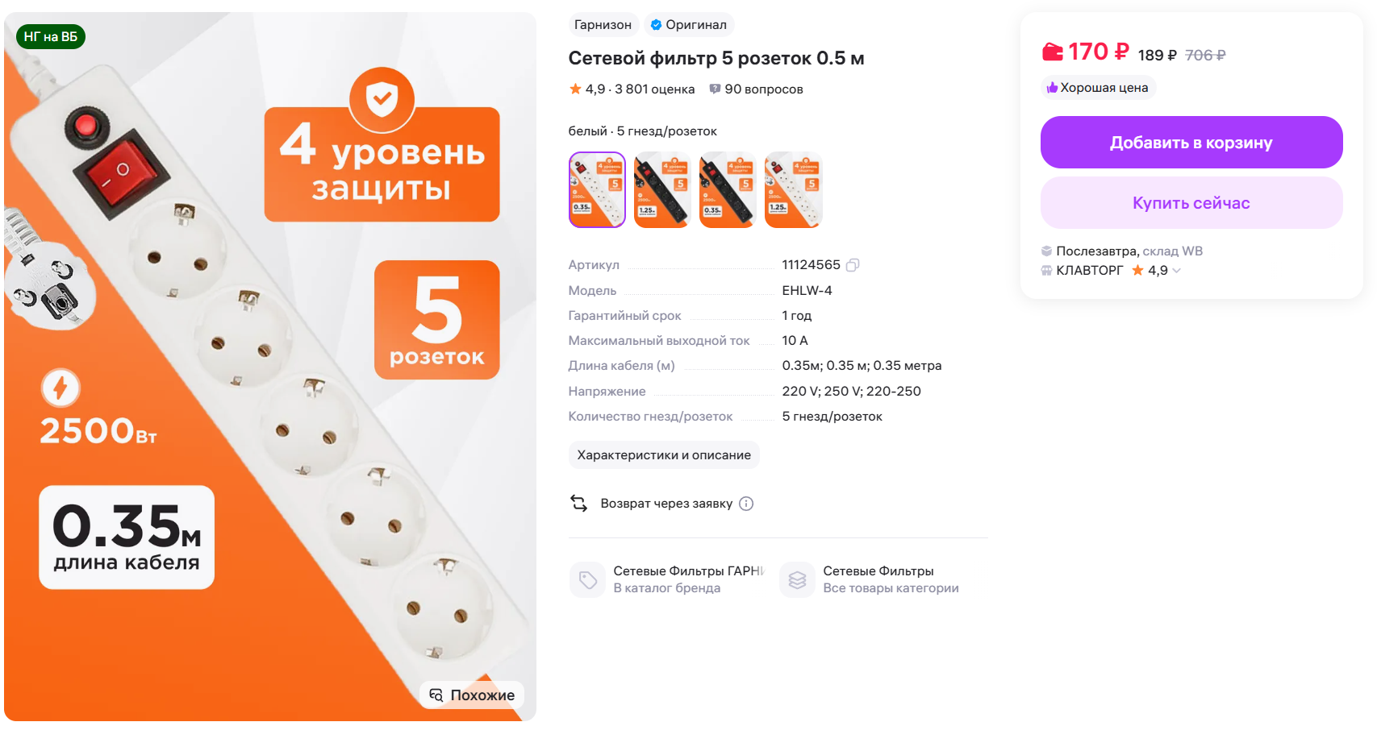Click the brand catalog tag icon
Screen dimensions: 1377x751
pos(587,579)
